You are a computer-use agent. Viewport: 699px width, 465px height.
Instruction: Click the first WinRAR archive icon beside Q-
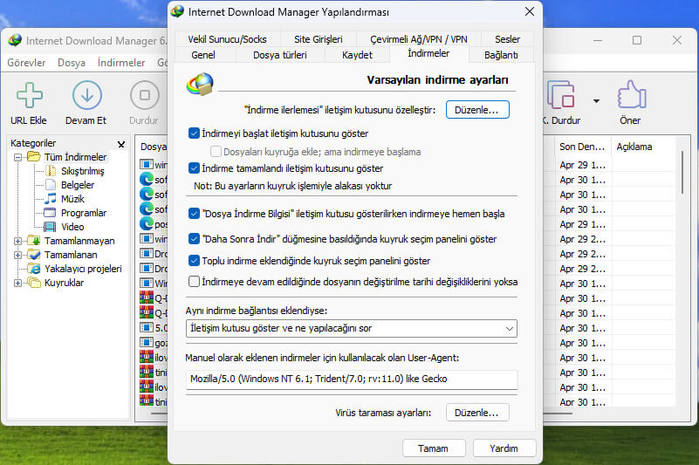point(147,297)
